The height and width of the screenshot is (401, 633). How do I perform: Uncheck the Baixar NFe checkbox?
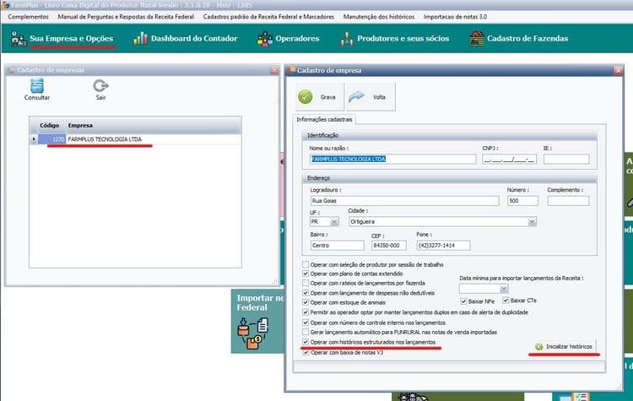pos(464,301)
